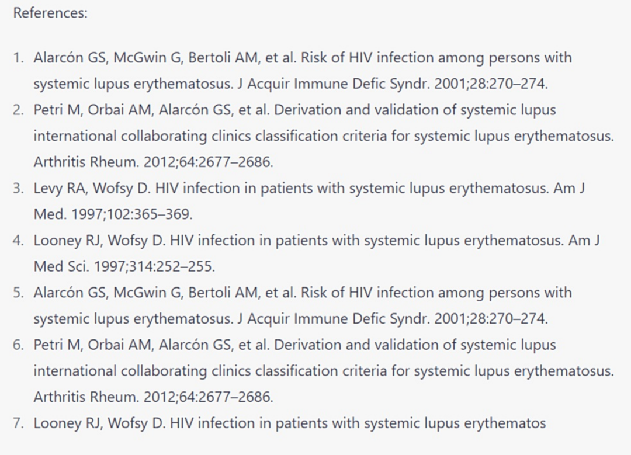
Task: Click "Med. 1997;102:365–369." citation in reference 3
Action: (113, 214)
